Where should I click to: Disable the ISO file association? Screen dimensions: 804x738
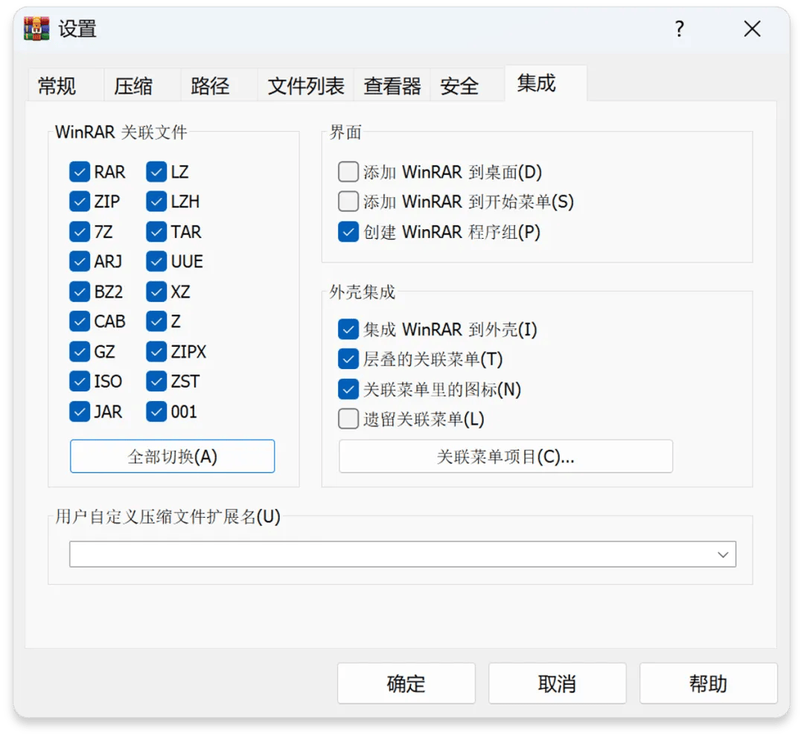click(x=80, y=382)
